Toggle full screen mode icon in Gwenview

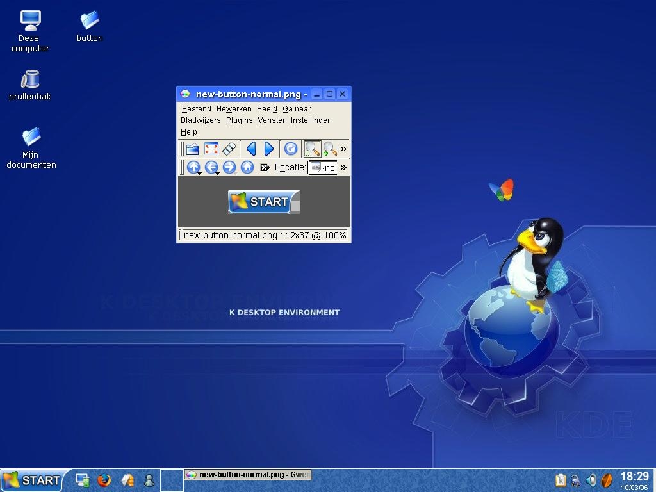(211, 149)
